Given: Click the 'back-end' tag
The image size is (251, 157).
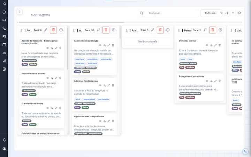Looking at the screenshot, I should 92,63.
